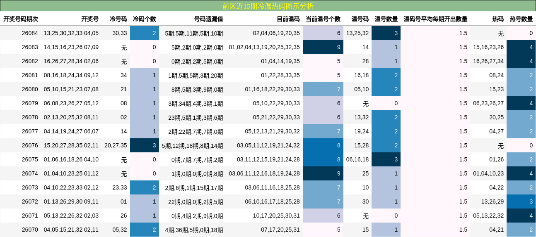
Task: Select omission value 4期,36期,5期,0期,18期
Action: (194, 230)
